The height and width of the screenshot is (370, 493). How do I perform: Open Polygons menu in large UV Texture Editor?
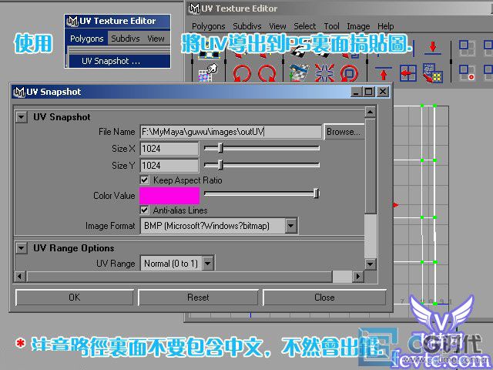pos(209,26)
